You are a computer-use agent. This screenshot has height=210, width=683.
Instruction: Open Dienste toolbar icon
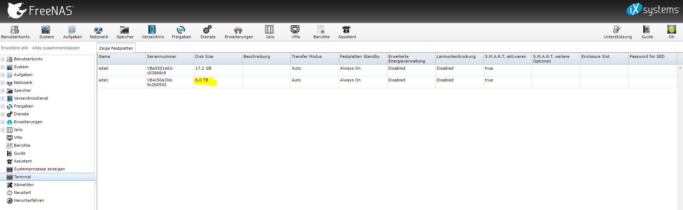pyautogui.click(x=208, y=32)
